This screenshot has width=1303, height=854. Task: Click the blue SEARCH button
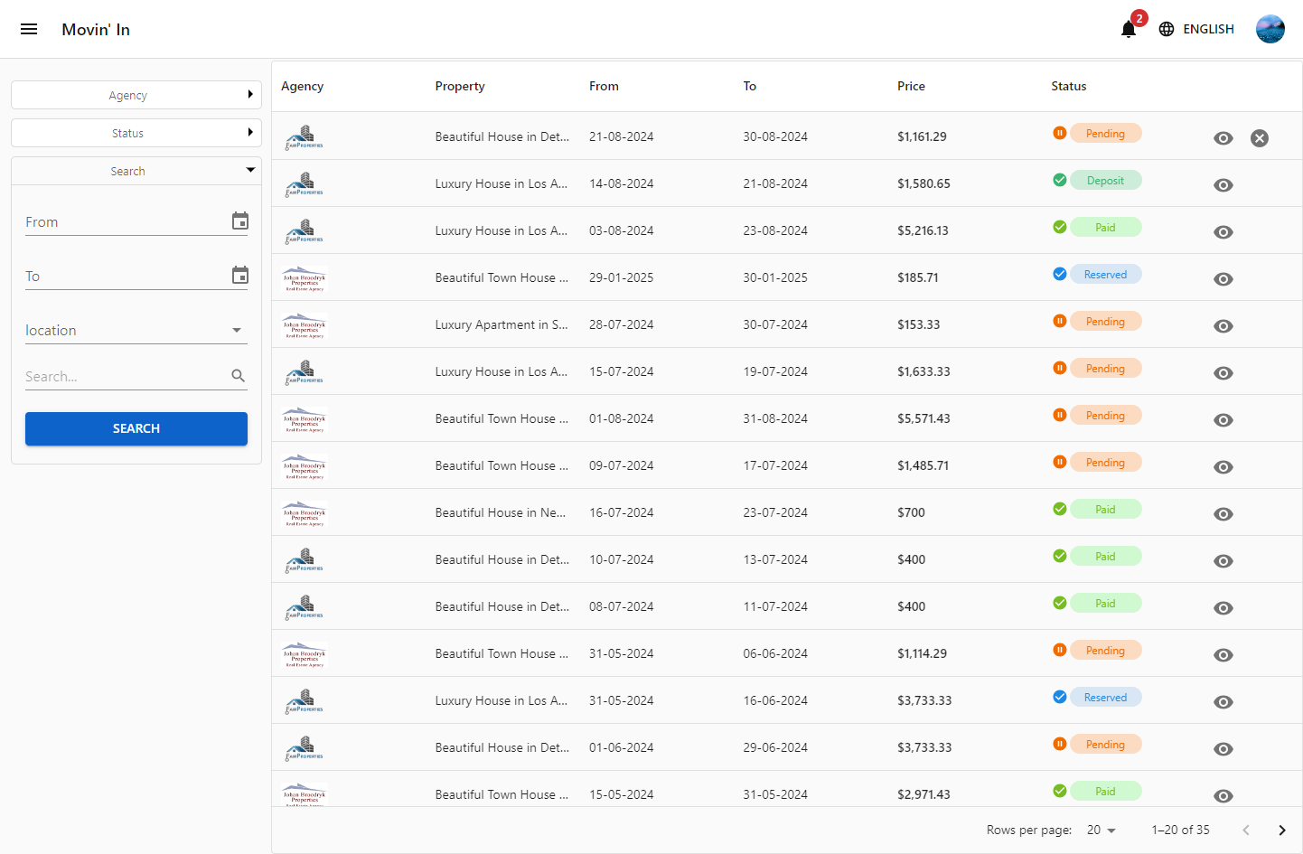click(136, 428)
